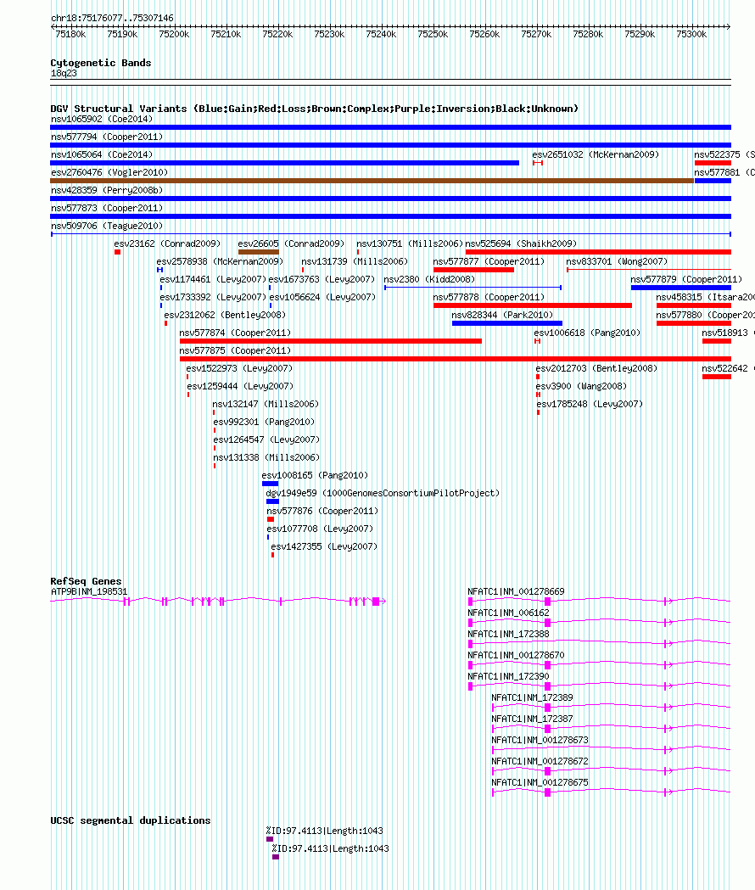
Task: Select the nsv577794 (Cooper2011) variant label
Action: (x=107, y=137)
